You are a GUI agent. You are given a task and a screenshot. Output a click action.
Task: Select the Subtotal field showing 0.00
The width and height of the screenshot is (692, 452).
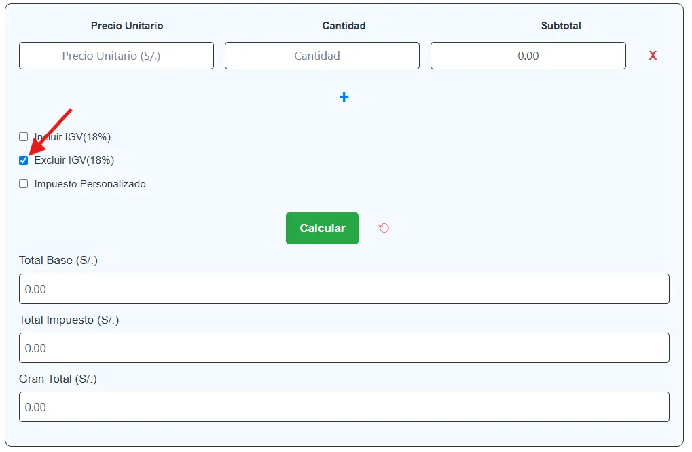click(528, 56)
